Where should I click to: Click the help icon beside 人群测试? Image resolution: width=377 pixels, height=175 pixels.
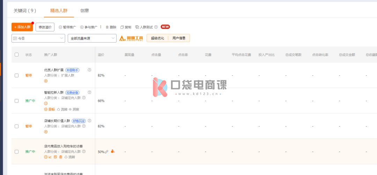[156, 27]
